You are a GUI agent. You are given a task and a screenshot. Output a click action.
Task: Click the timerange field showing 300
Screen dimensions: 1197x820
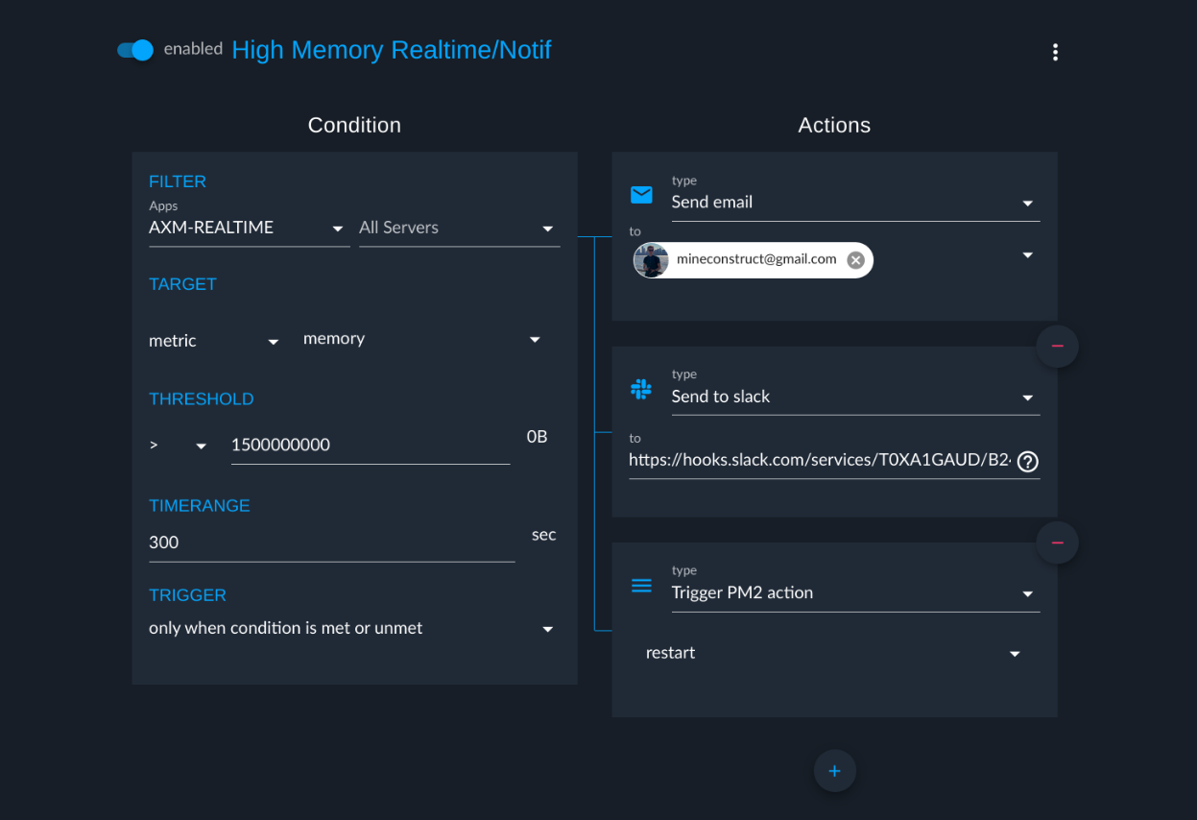coord(332,543)
